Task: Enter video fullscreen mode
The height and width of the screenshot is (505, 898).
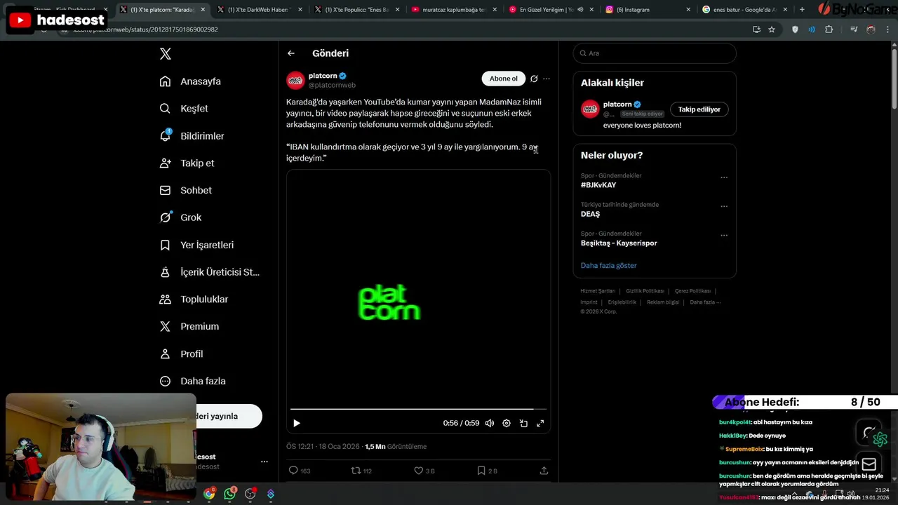Action: 540,423
